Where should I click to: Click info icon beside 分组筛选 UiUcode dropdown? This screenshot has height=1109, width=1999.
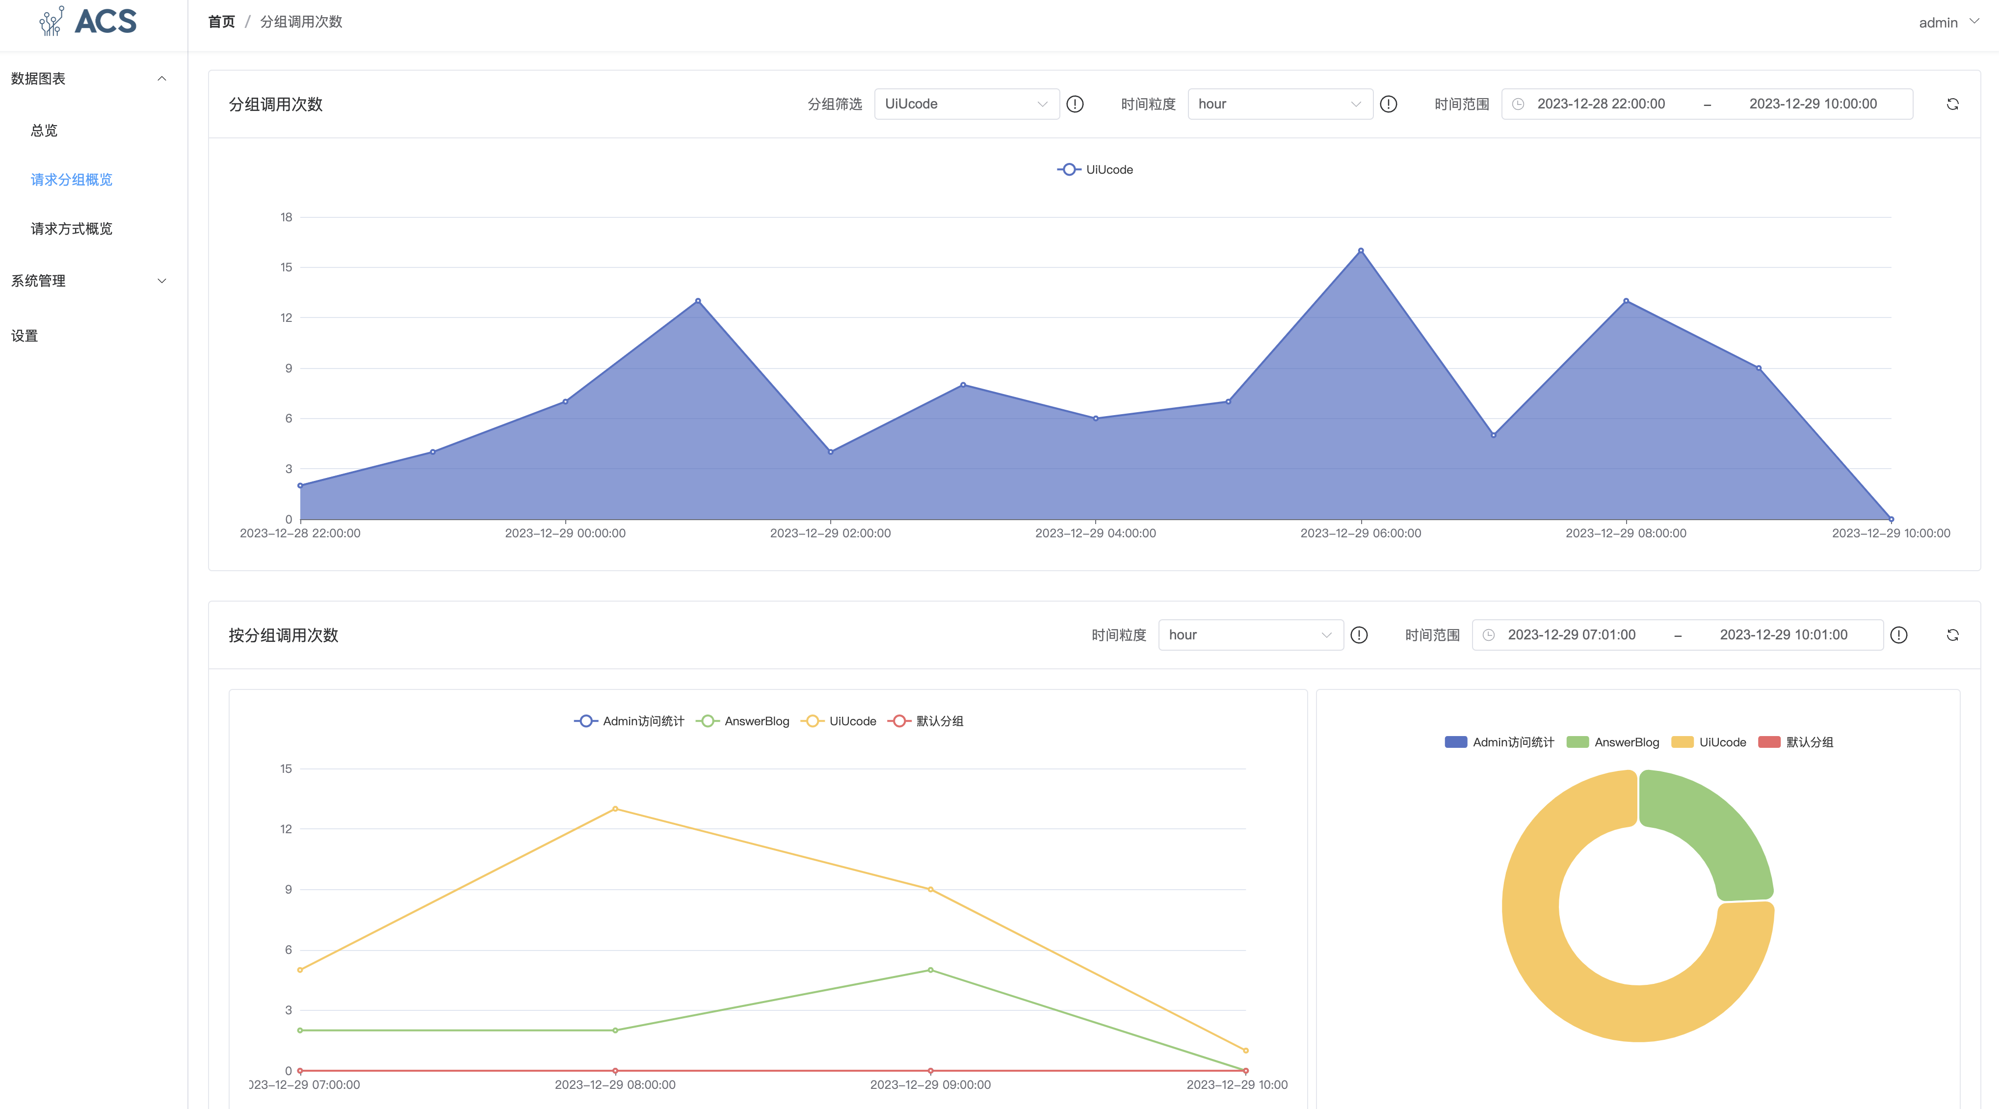pos(1075,104)
